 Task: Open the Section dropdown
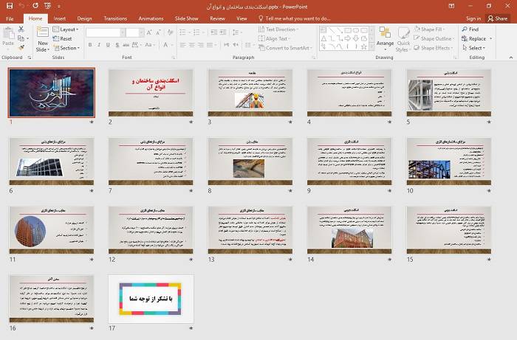point(66,48)
